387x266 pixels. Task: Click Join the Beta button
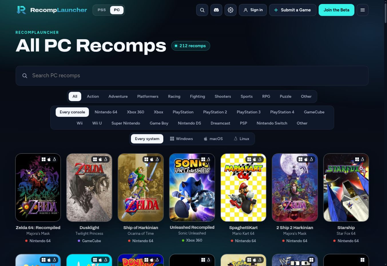336,10
